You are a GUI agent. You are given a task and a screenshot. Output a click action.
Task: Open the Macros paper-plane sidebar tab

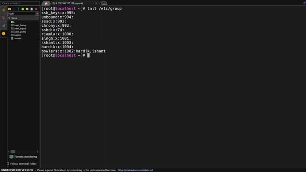pos(3,26)
